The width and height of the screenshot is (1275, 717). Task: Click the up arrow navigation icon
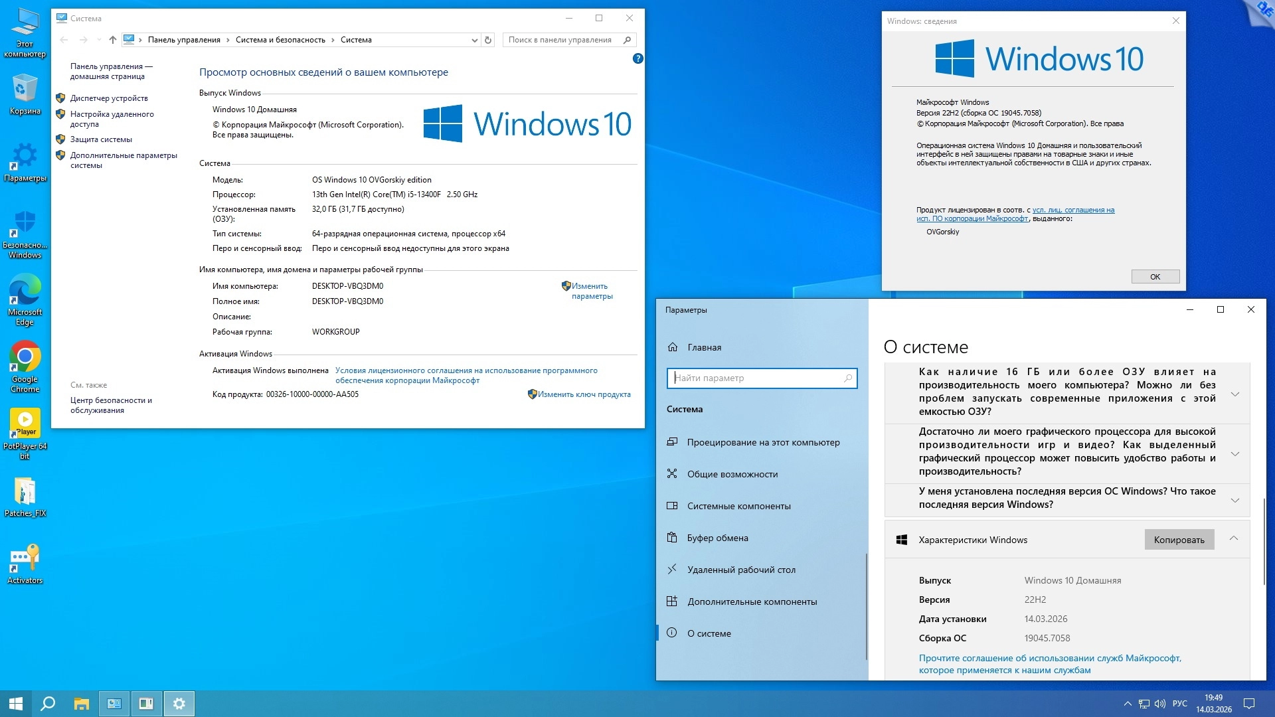coord(113,40)
